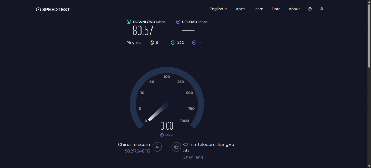Open the Apps menu
The image size is (371, 168).
click(x=240, y=9)
